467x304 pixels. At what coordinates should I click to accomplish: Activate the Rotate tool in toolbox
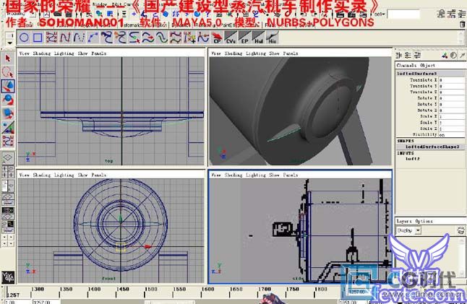[x=8, y=100]
